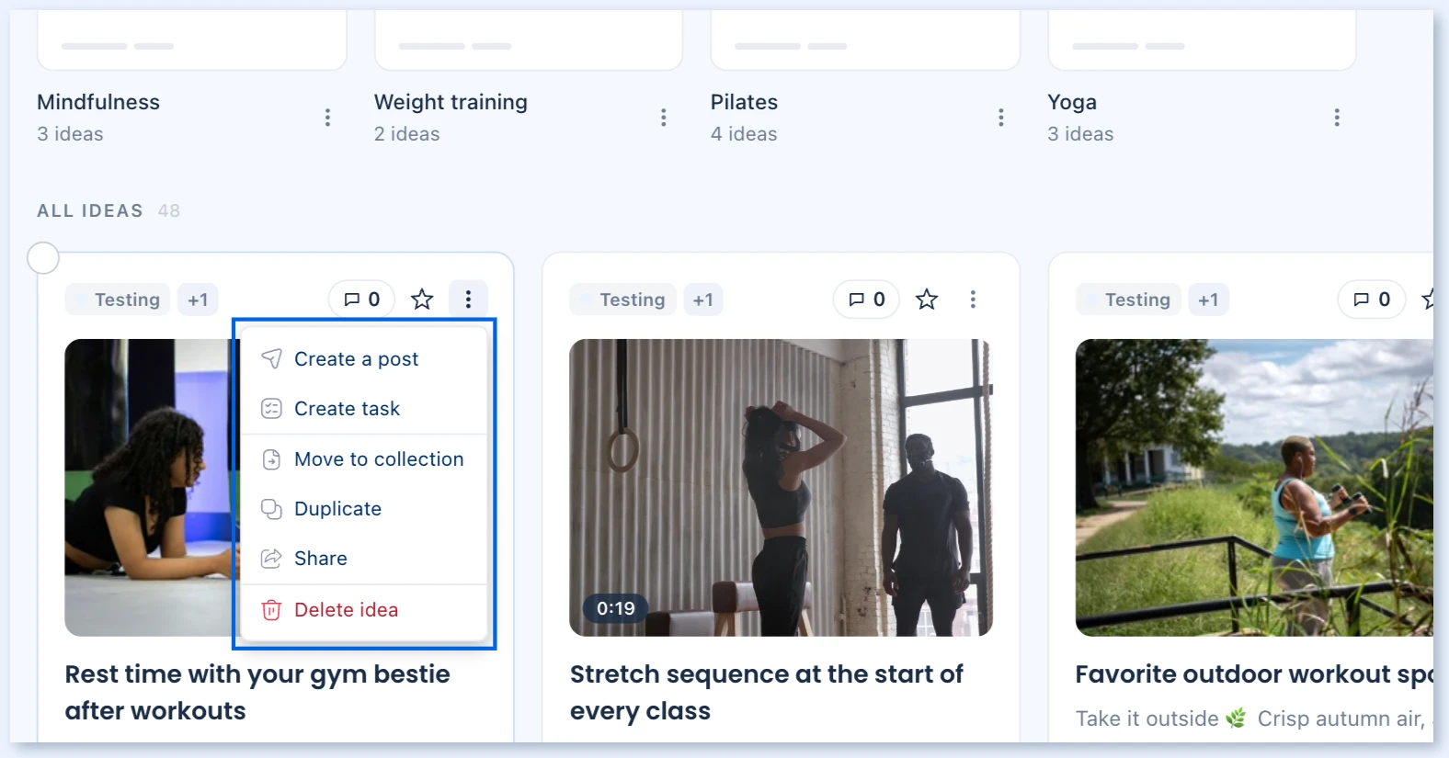
Task: Close three-dot menu on Rest time idea
Action: pos(468,300)
